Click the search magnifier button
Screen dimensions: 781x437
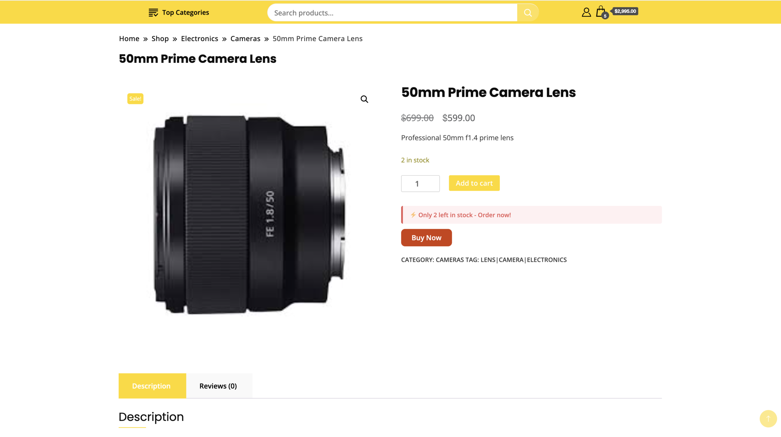tap(527, 13)
